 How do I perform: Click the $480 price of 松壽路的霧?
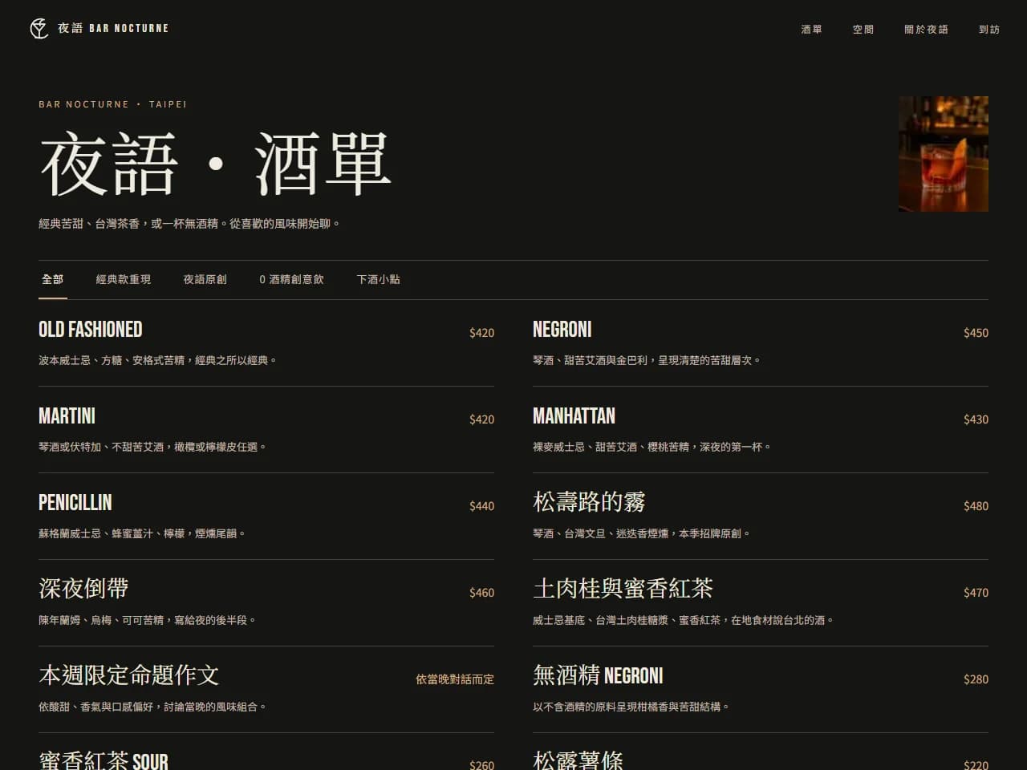976,506
